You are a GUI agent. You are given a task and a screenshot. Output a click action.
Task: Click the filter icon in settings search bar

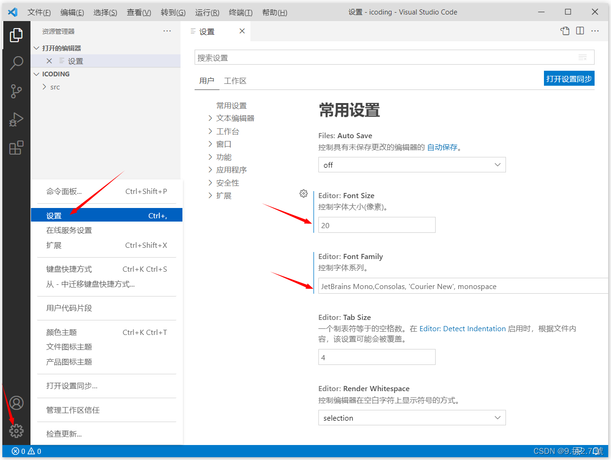point(582,57)
